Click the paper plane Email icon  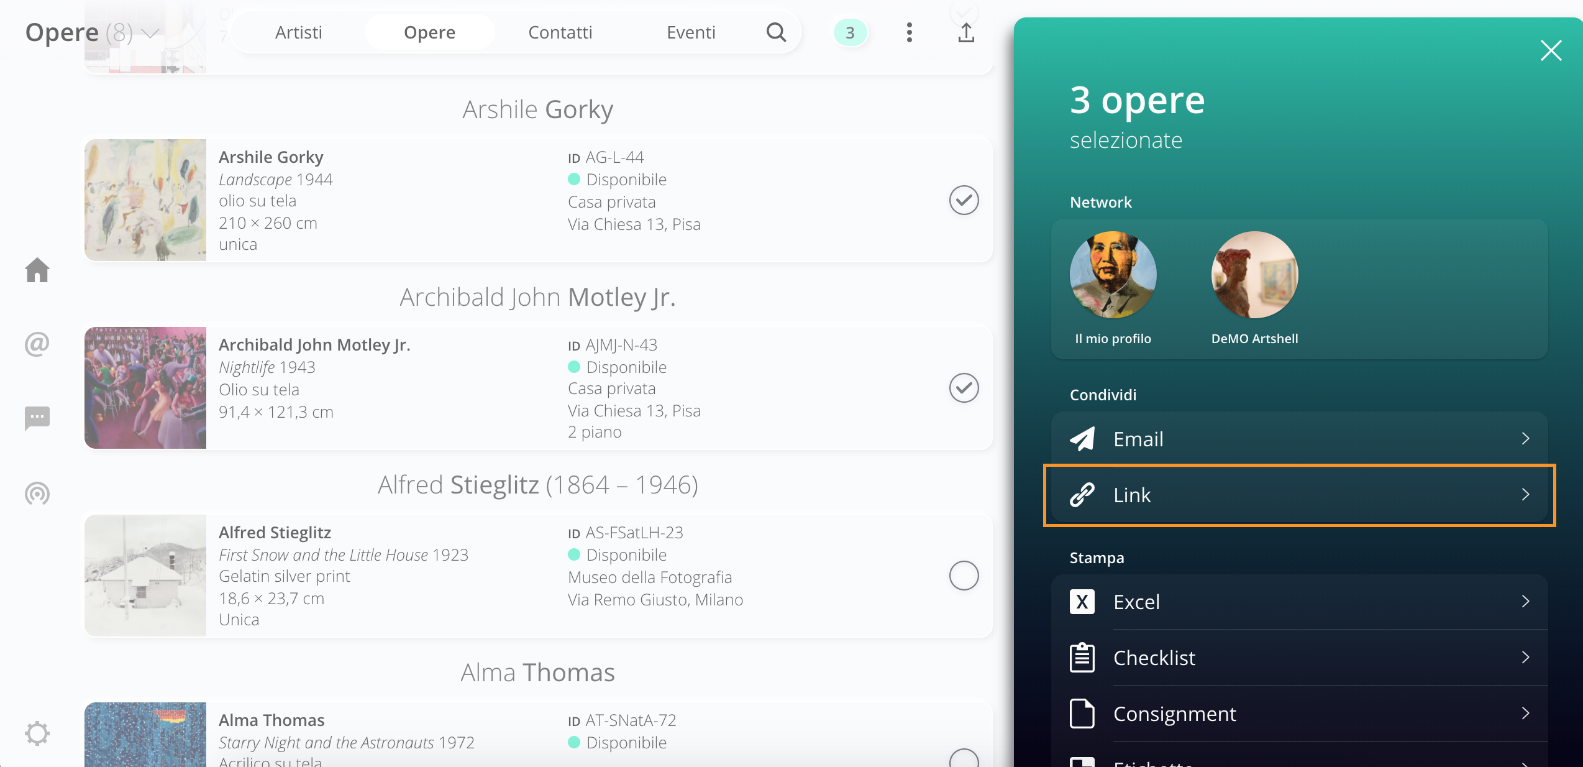point(1082,439)
